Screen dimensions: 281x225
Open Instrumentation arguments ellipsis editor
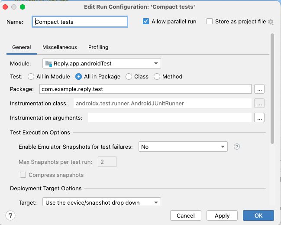pos(259,117)
